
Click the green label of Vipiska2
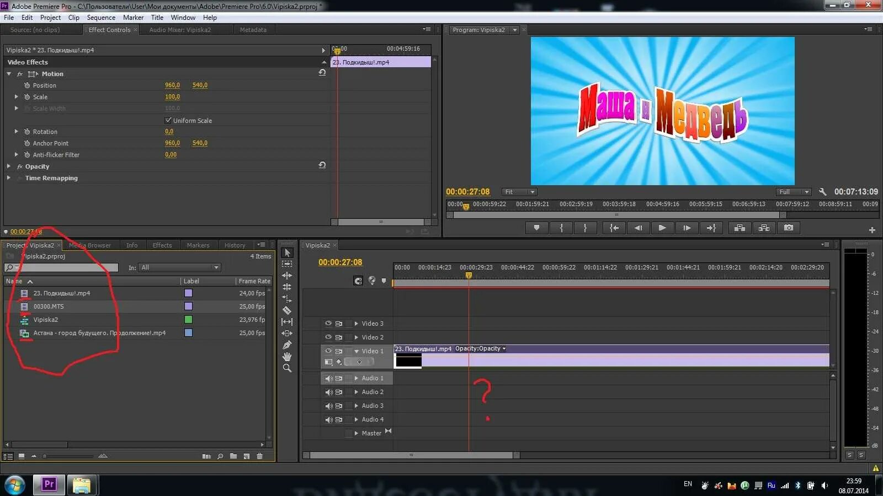click(188, 320)
